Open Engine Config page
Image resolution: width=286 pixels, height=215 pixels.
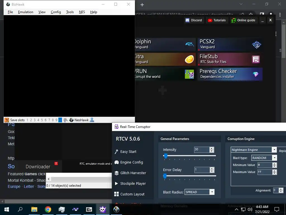pos(129,162)
